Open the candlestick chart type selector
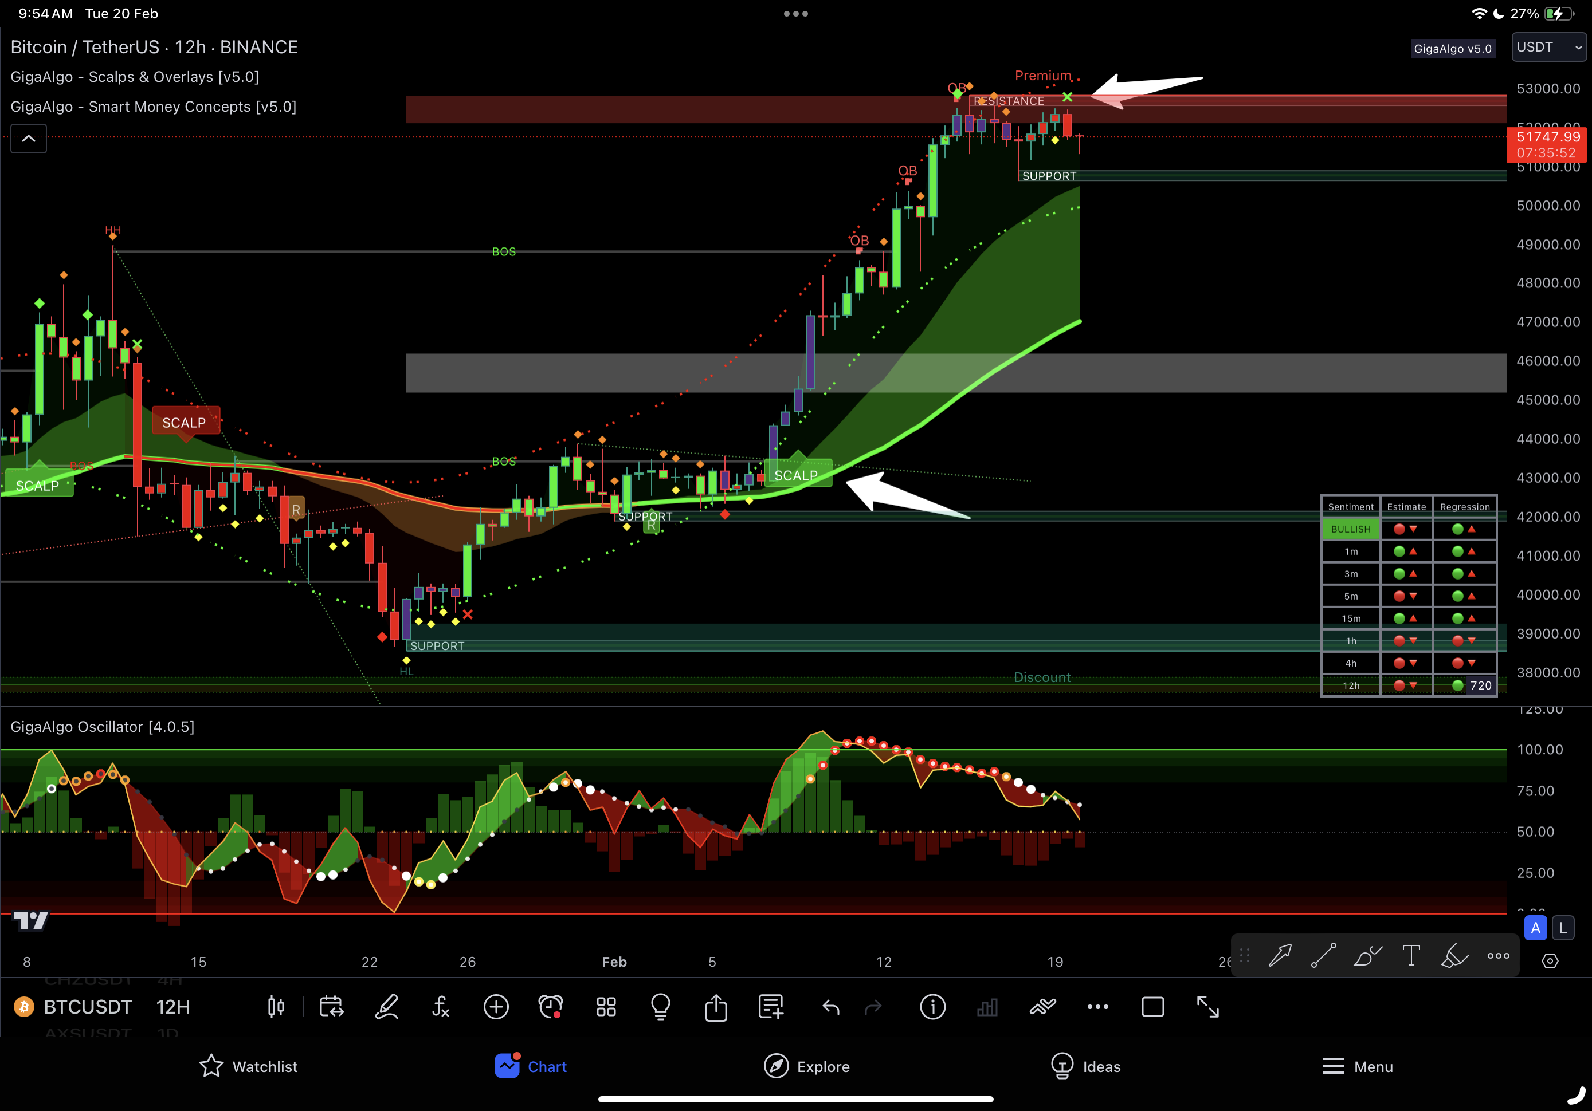 tap(276, 1007)
